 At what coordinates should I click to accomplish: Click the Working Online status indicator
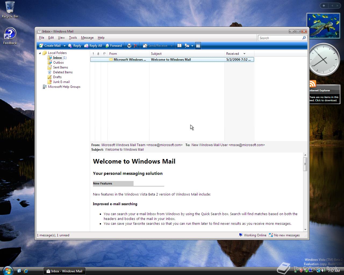click(x=253, y=235)
